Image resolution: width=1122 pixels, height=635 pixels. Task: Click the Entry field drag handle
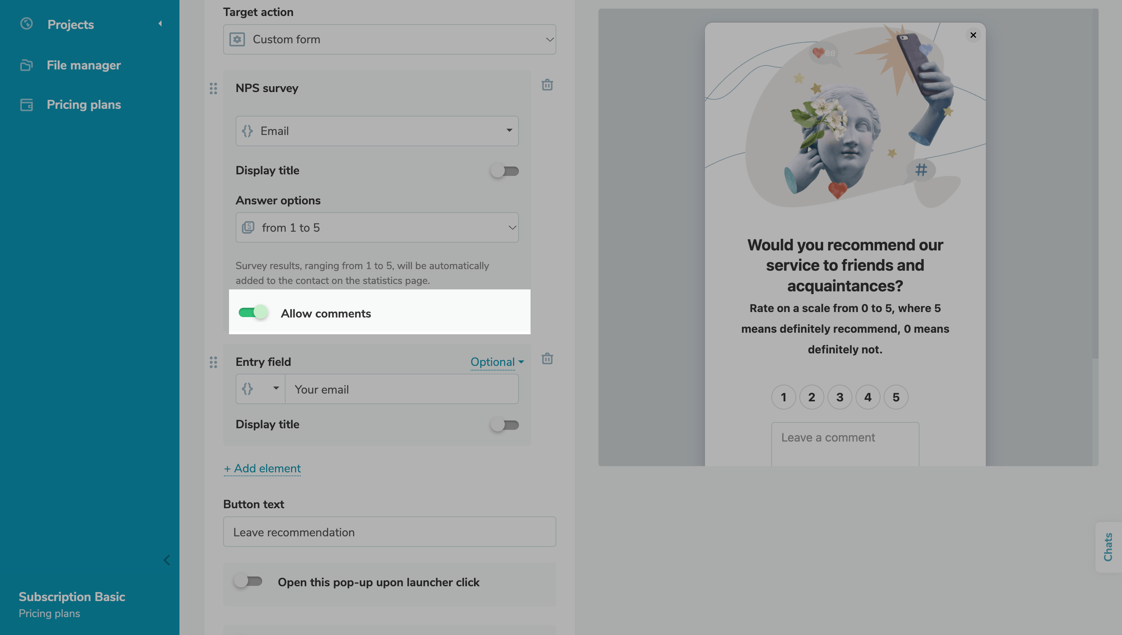pyautogui.click(x=213, y=362)
